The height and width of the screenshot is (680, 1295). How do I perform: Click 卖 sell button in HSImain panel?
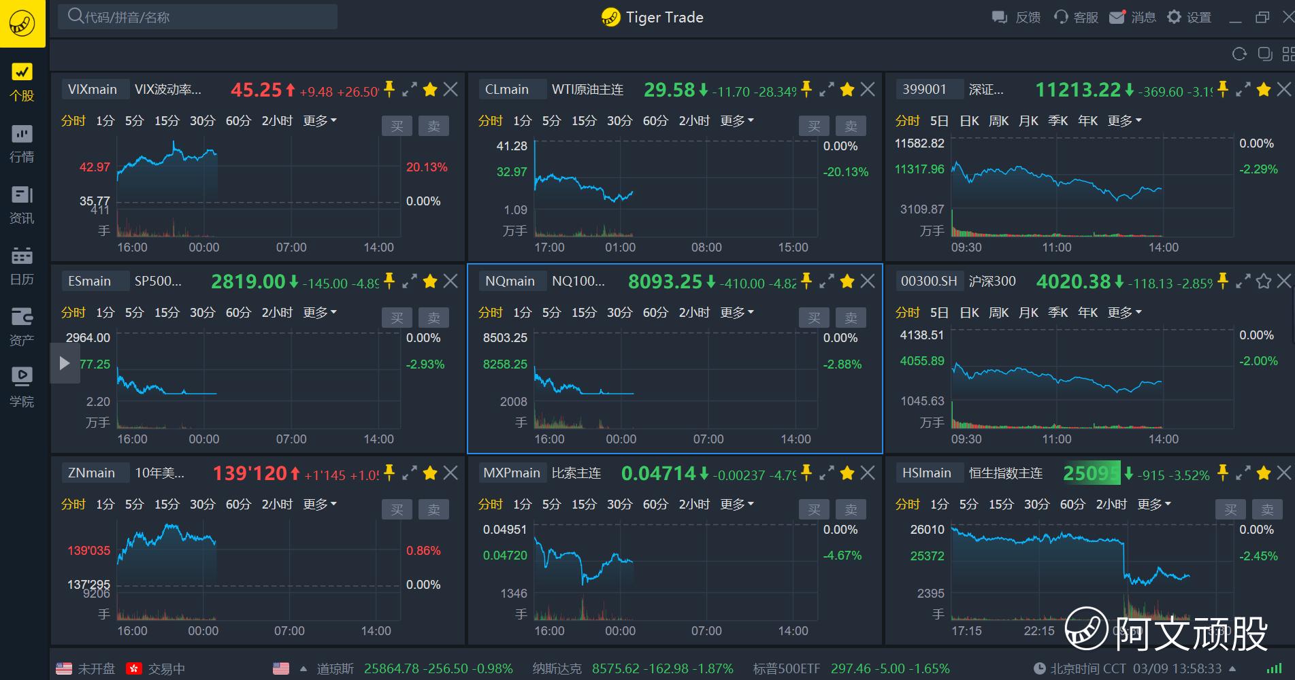(x=1267, y=509)
